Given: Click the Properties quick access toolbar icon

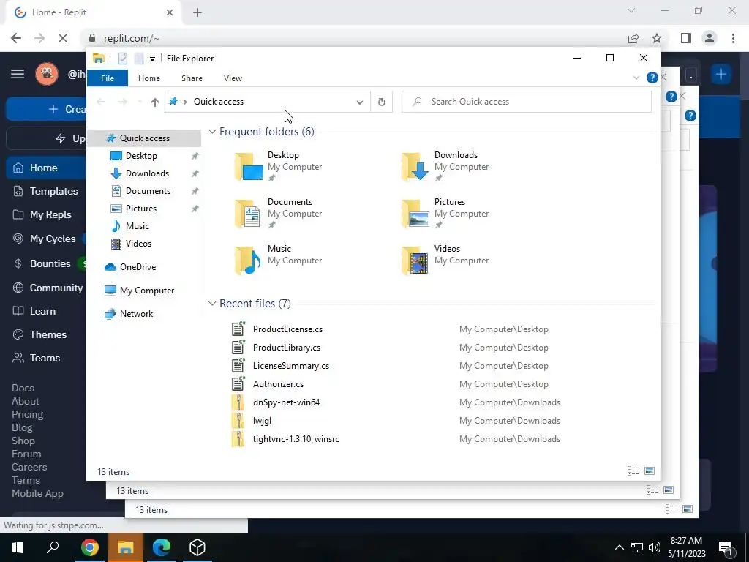Looking at the screenshot, I should (x=123, y=59).
